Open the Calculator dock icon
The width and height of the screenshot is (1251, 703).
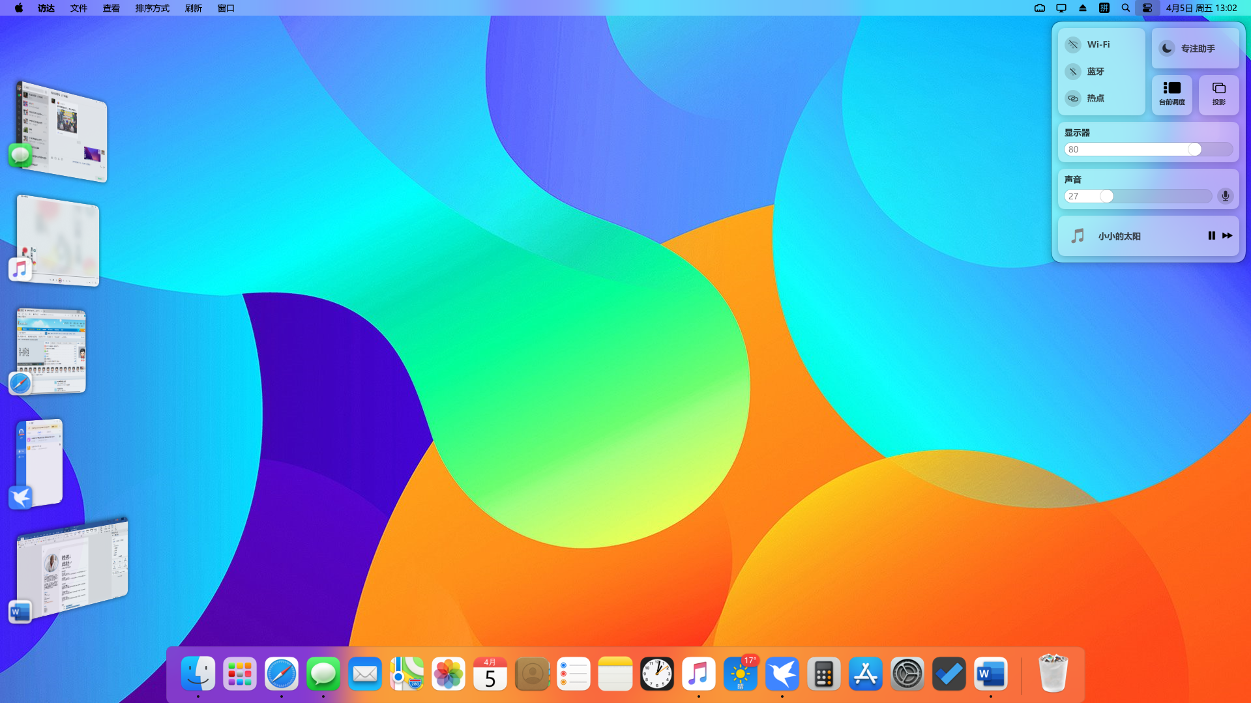pos(823,674)
